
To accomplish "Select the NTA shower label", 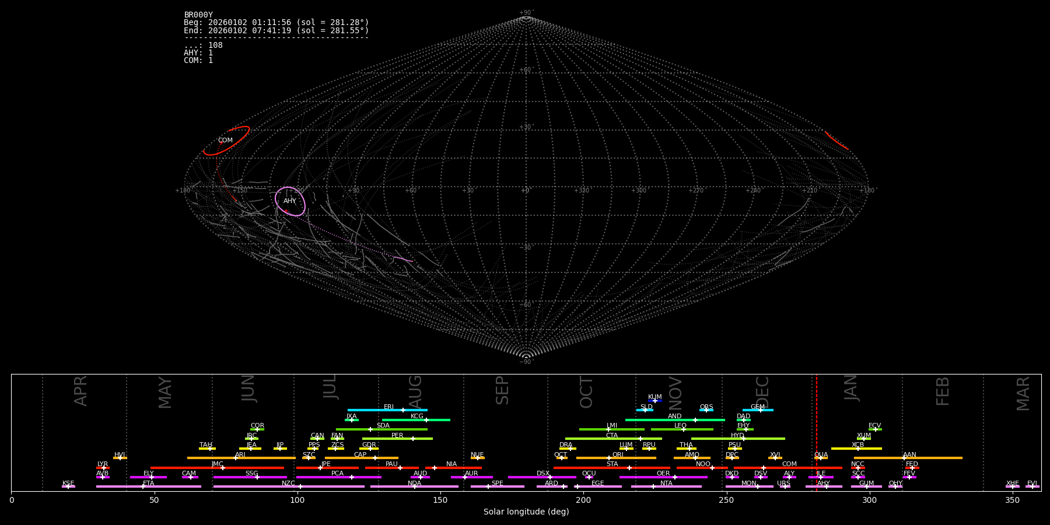I will pyautogui.click(x=666, y=484).
